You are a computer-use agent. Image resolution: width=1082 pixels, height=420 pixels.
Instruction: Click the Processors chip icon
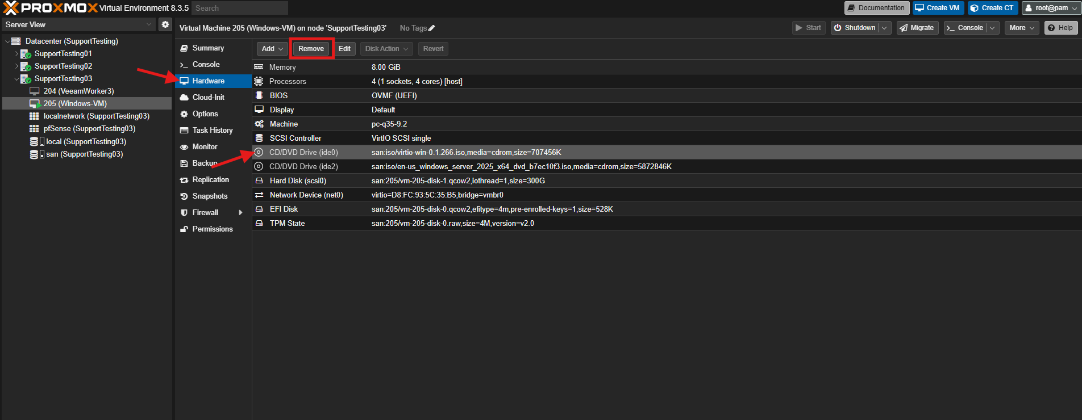(259, 81)
